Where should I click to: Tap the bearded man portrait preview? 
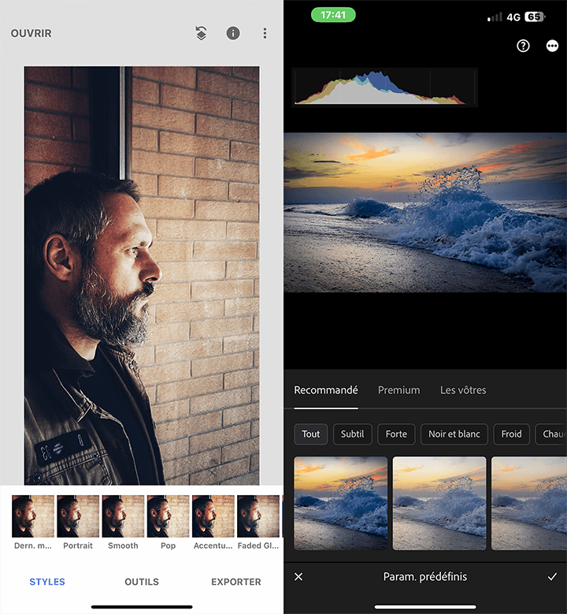coord(142,275)
